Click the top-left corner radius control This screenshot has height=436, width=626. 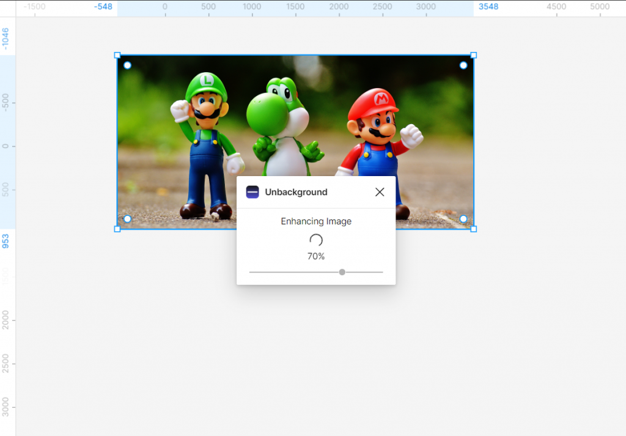coord(128,64)
